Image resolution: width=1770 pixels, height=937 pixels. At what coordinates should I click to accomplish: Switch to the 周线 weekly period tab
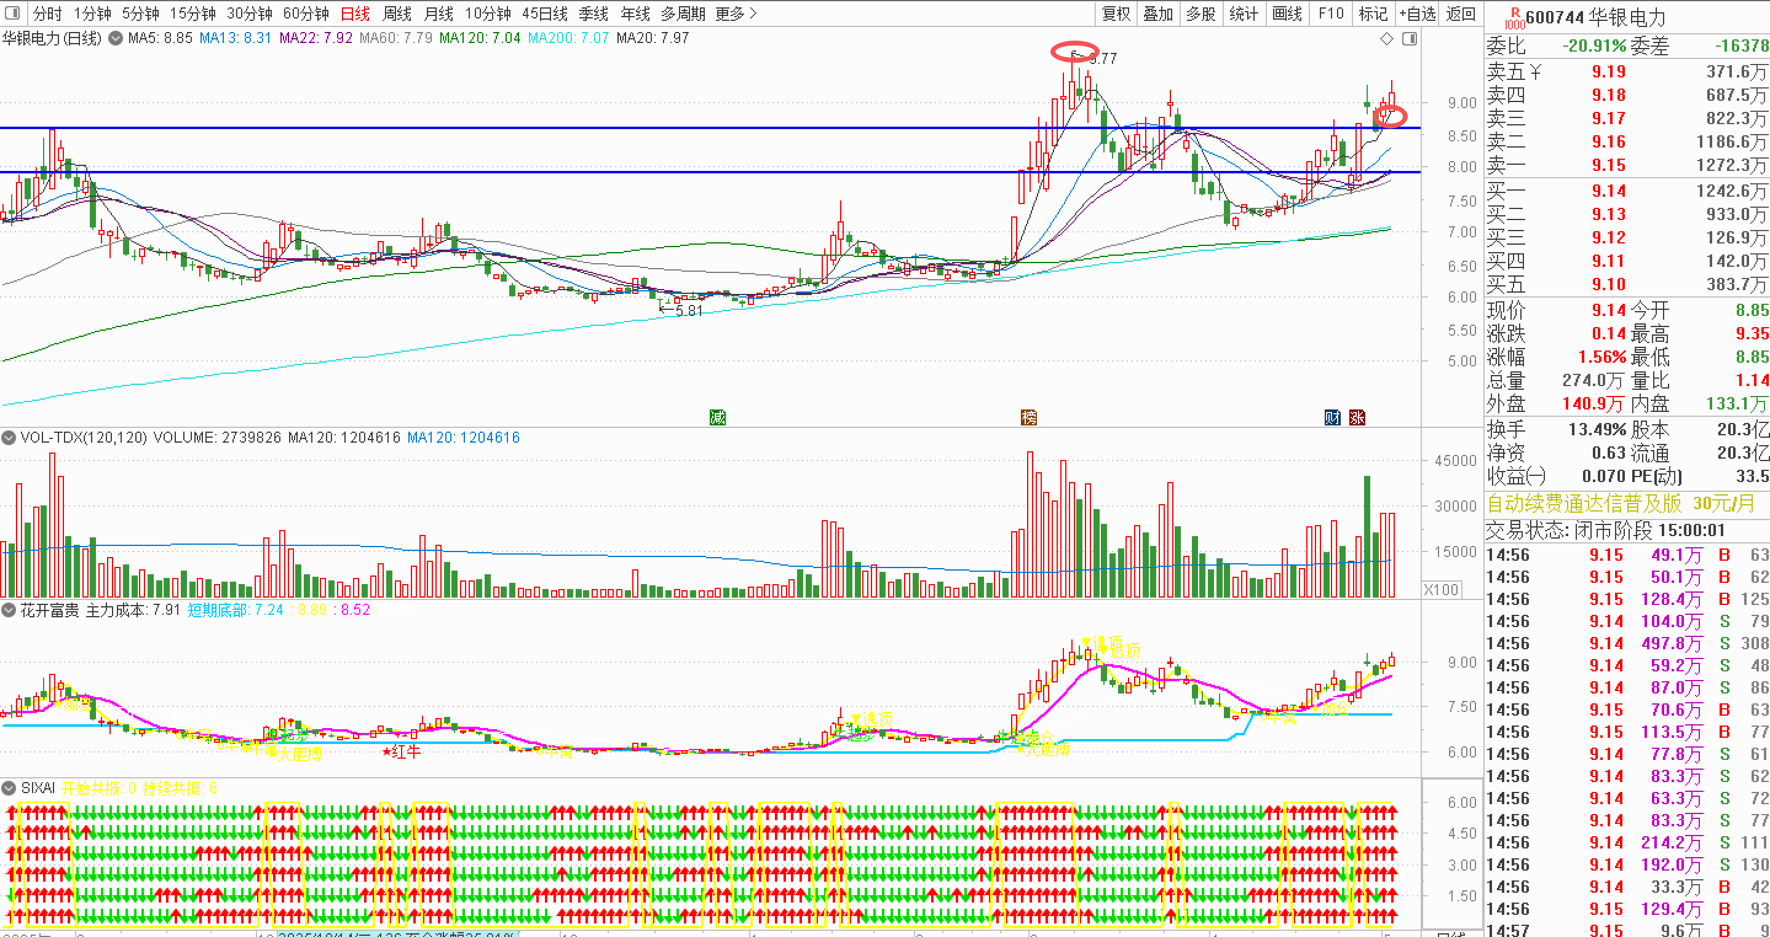[x=397, y=14]
